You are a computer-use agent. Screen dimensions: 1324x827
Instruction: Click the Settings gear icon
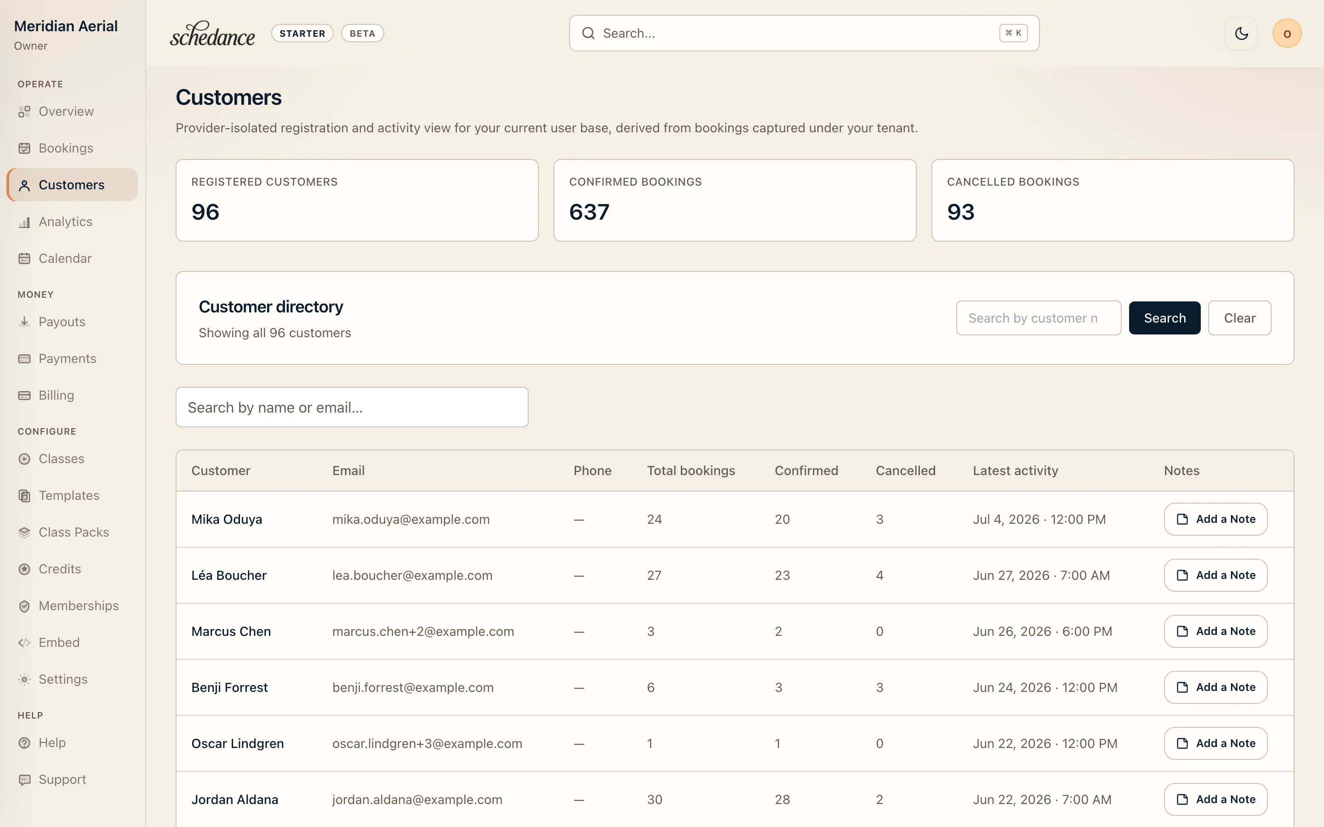point(24,680)
